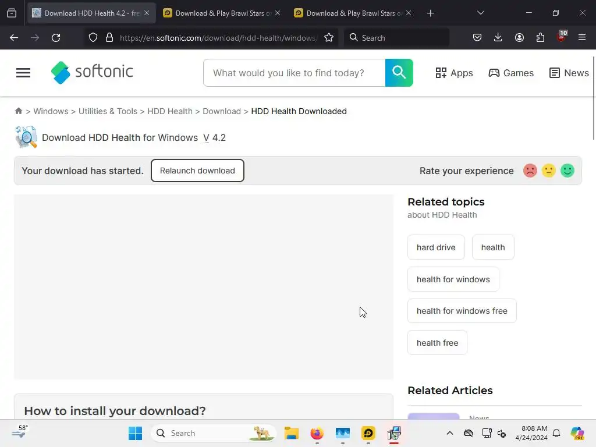Click taskbar Search box
Image resolution: width=596 pixels, height=447 pixels.
tap(214, 433)
